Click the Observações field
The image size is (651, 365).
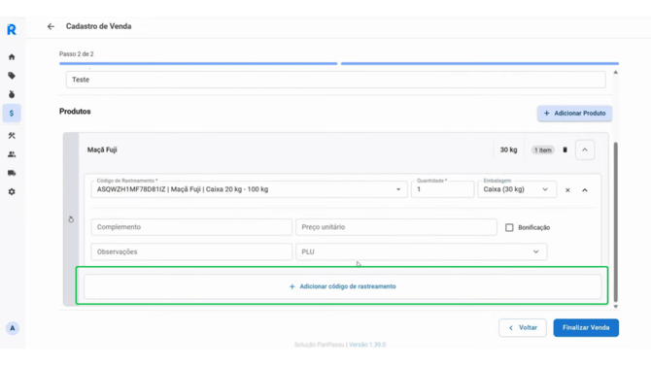[x=191, y=251]
